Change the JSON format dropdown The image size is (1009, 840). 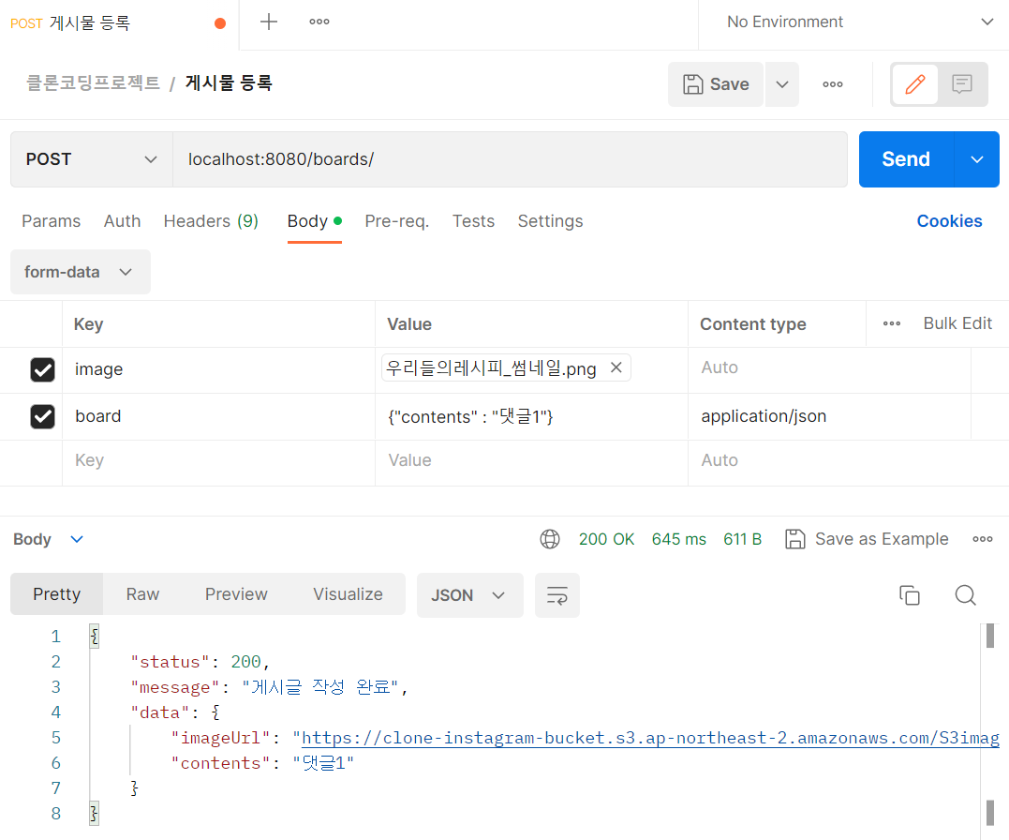pyautogui.click(x=469, y=595)
